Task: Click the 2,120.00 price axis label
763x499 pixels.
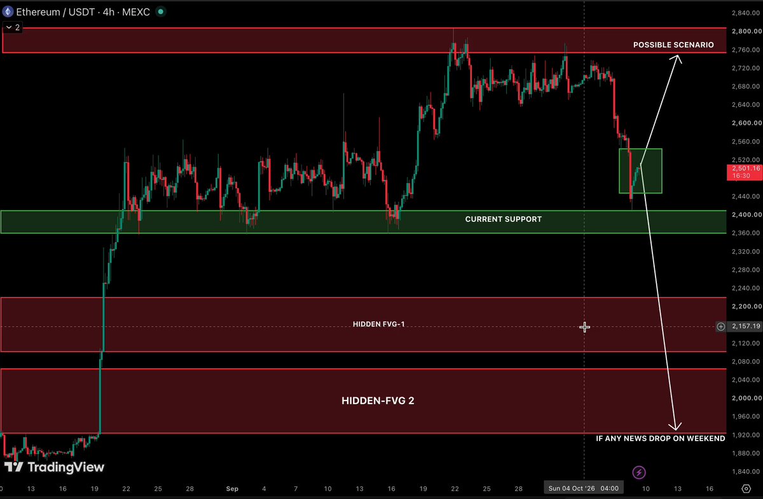Action: pos(746,343)
